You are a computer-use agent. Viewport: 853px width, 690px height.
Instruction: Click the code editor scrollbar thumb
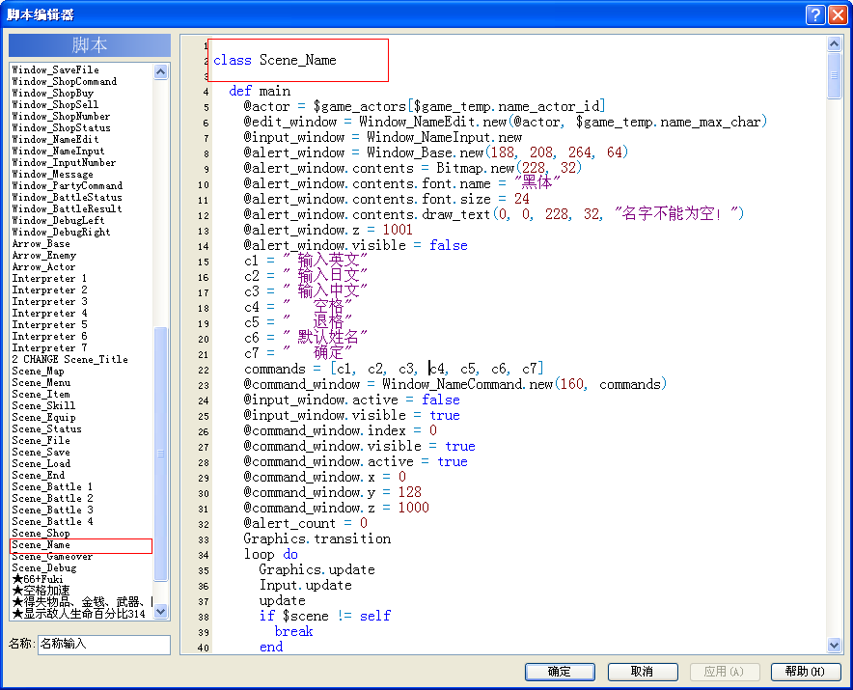pyautogui.click(x=835, y=75)
